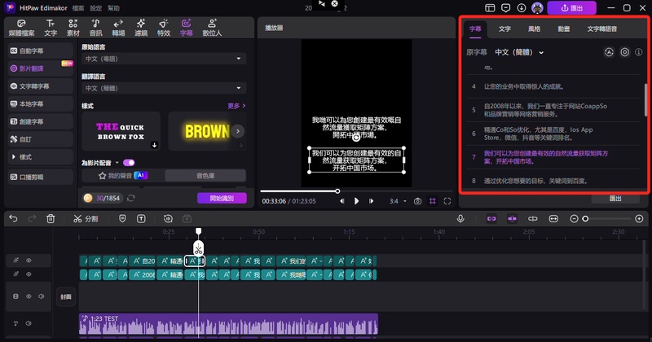Open the 媒體檔案 media files tab
The width and height of the screenshot is (652, 342).
tap(22, 28)
